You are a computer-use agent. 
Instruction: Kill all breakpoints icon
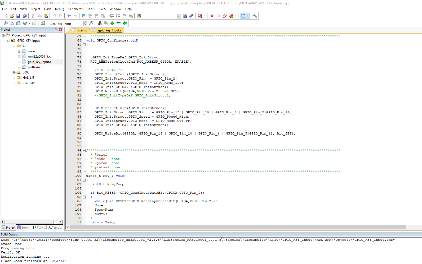[x=231, y=16]
